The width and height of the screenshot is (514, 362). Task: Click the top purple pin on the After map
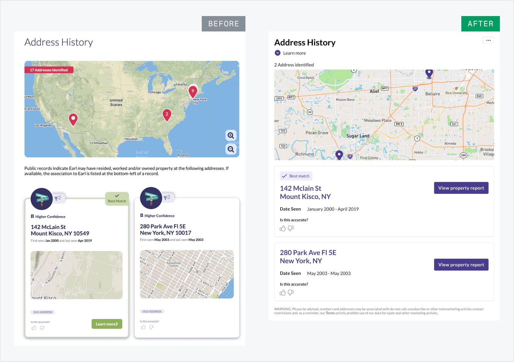pyautogui.click(x=429, y=74)
